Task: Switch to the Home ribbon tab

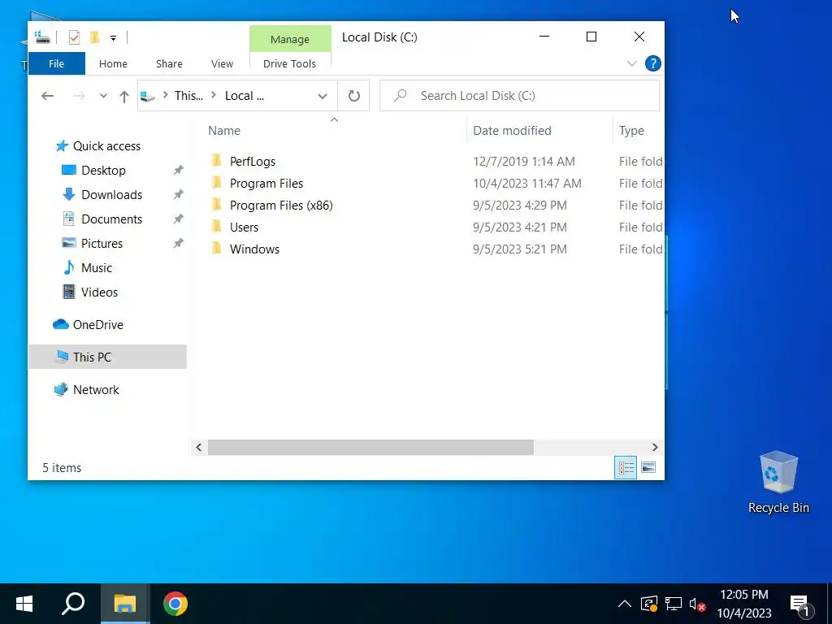Action: [113, 63]
